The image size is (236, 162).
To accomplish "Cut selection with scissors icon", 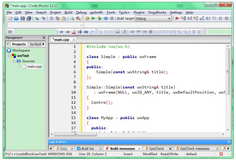I will point(52,19).
